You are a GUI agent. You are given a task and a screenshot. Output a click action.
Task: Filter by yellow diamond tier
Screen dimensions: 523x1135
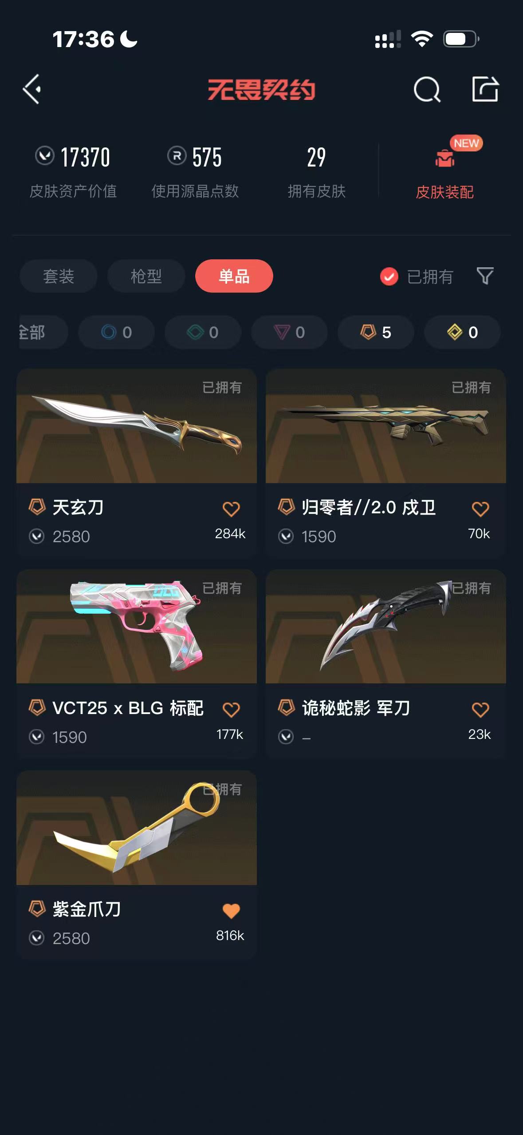(462, 332)
